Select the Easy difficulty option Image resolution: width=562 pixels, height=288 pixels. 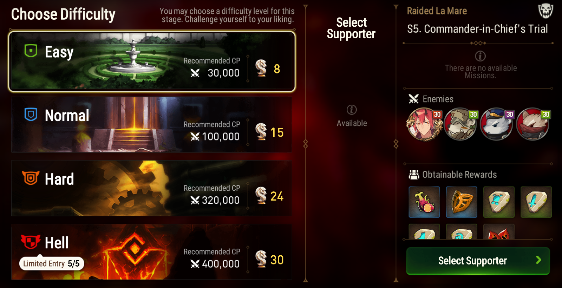(152, 61)
